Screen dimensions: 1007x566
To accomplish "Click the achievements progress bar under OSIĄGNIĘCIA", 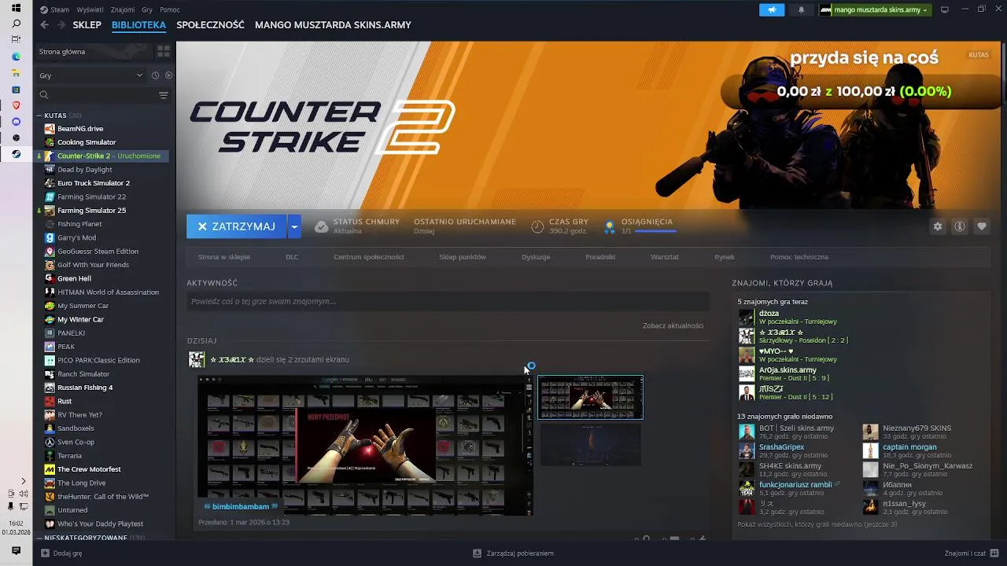I will [655, 231].
